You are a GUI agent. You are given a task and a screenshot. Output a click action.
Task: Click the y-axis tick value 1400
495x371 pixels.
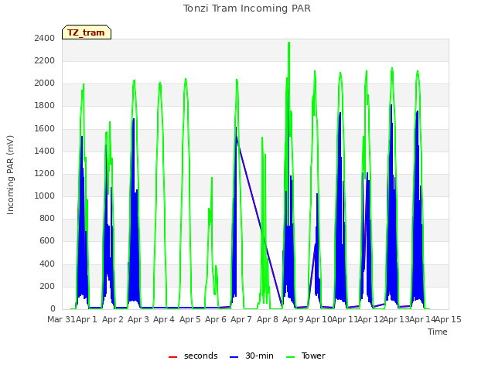45,151
